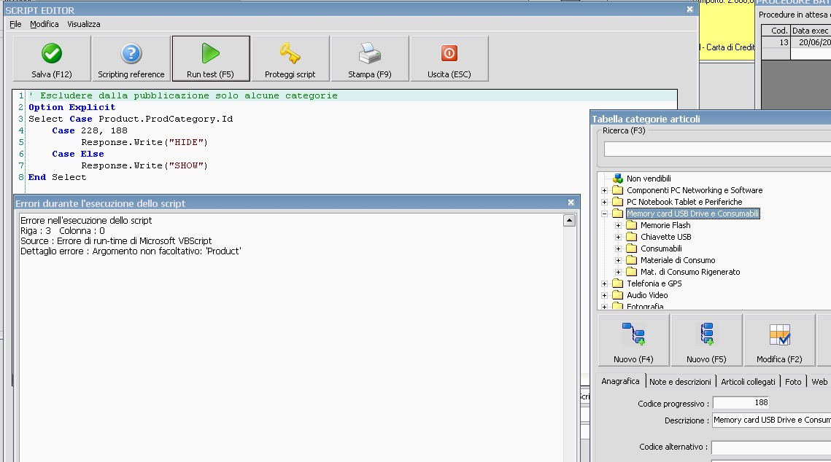Save script with Salva (F12) button

pos(52,59)
